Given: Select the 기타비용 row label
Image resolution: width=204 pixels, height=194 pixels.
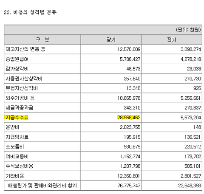Looking at the screenshot, I should [x=15, y=176].
